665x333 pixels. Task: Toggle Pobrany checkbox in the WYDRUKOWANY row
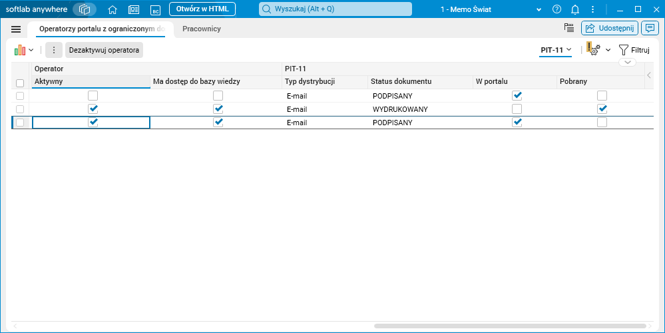pyautogui.click(x=602, y=109)
